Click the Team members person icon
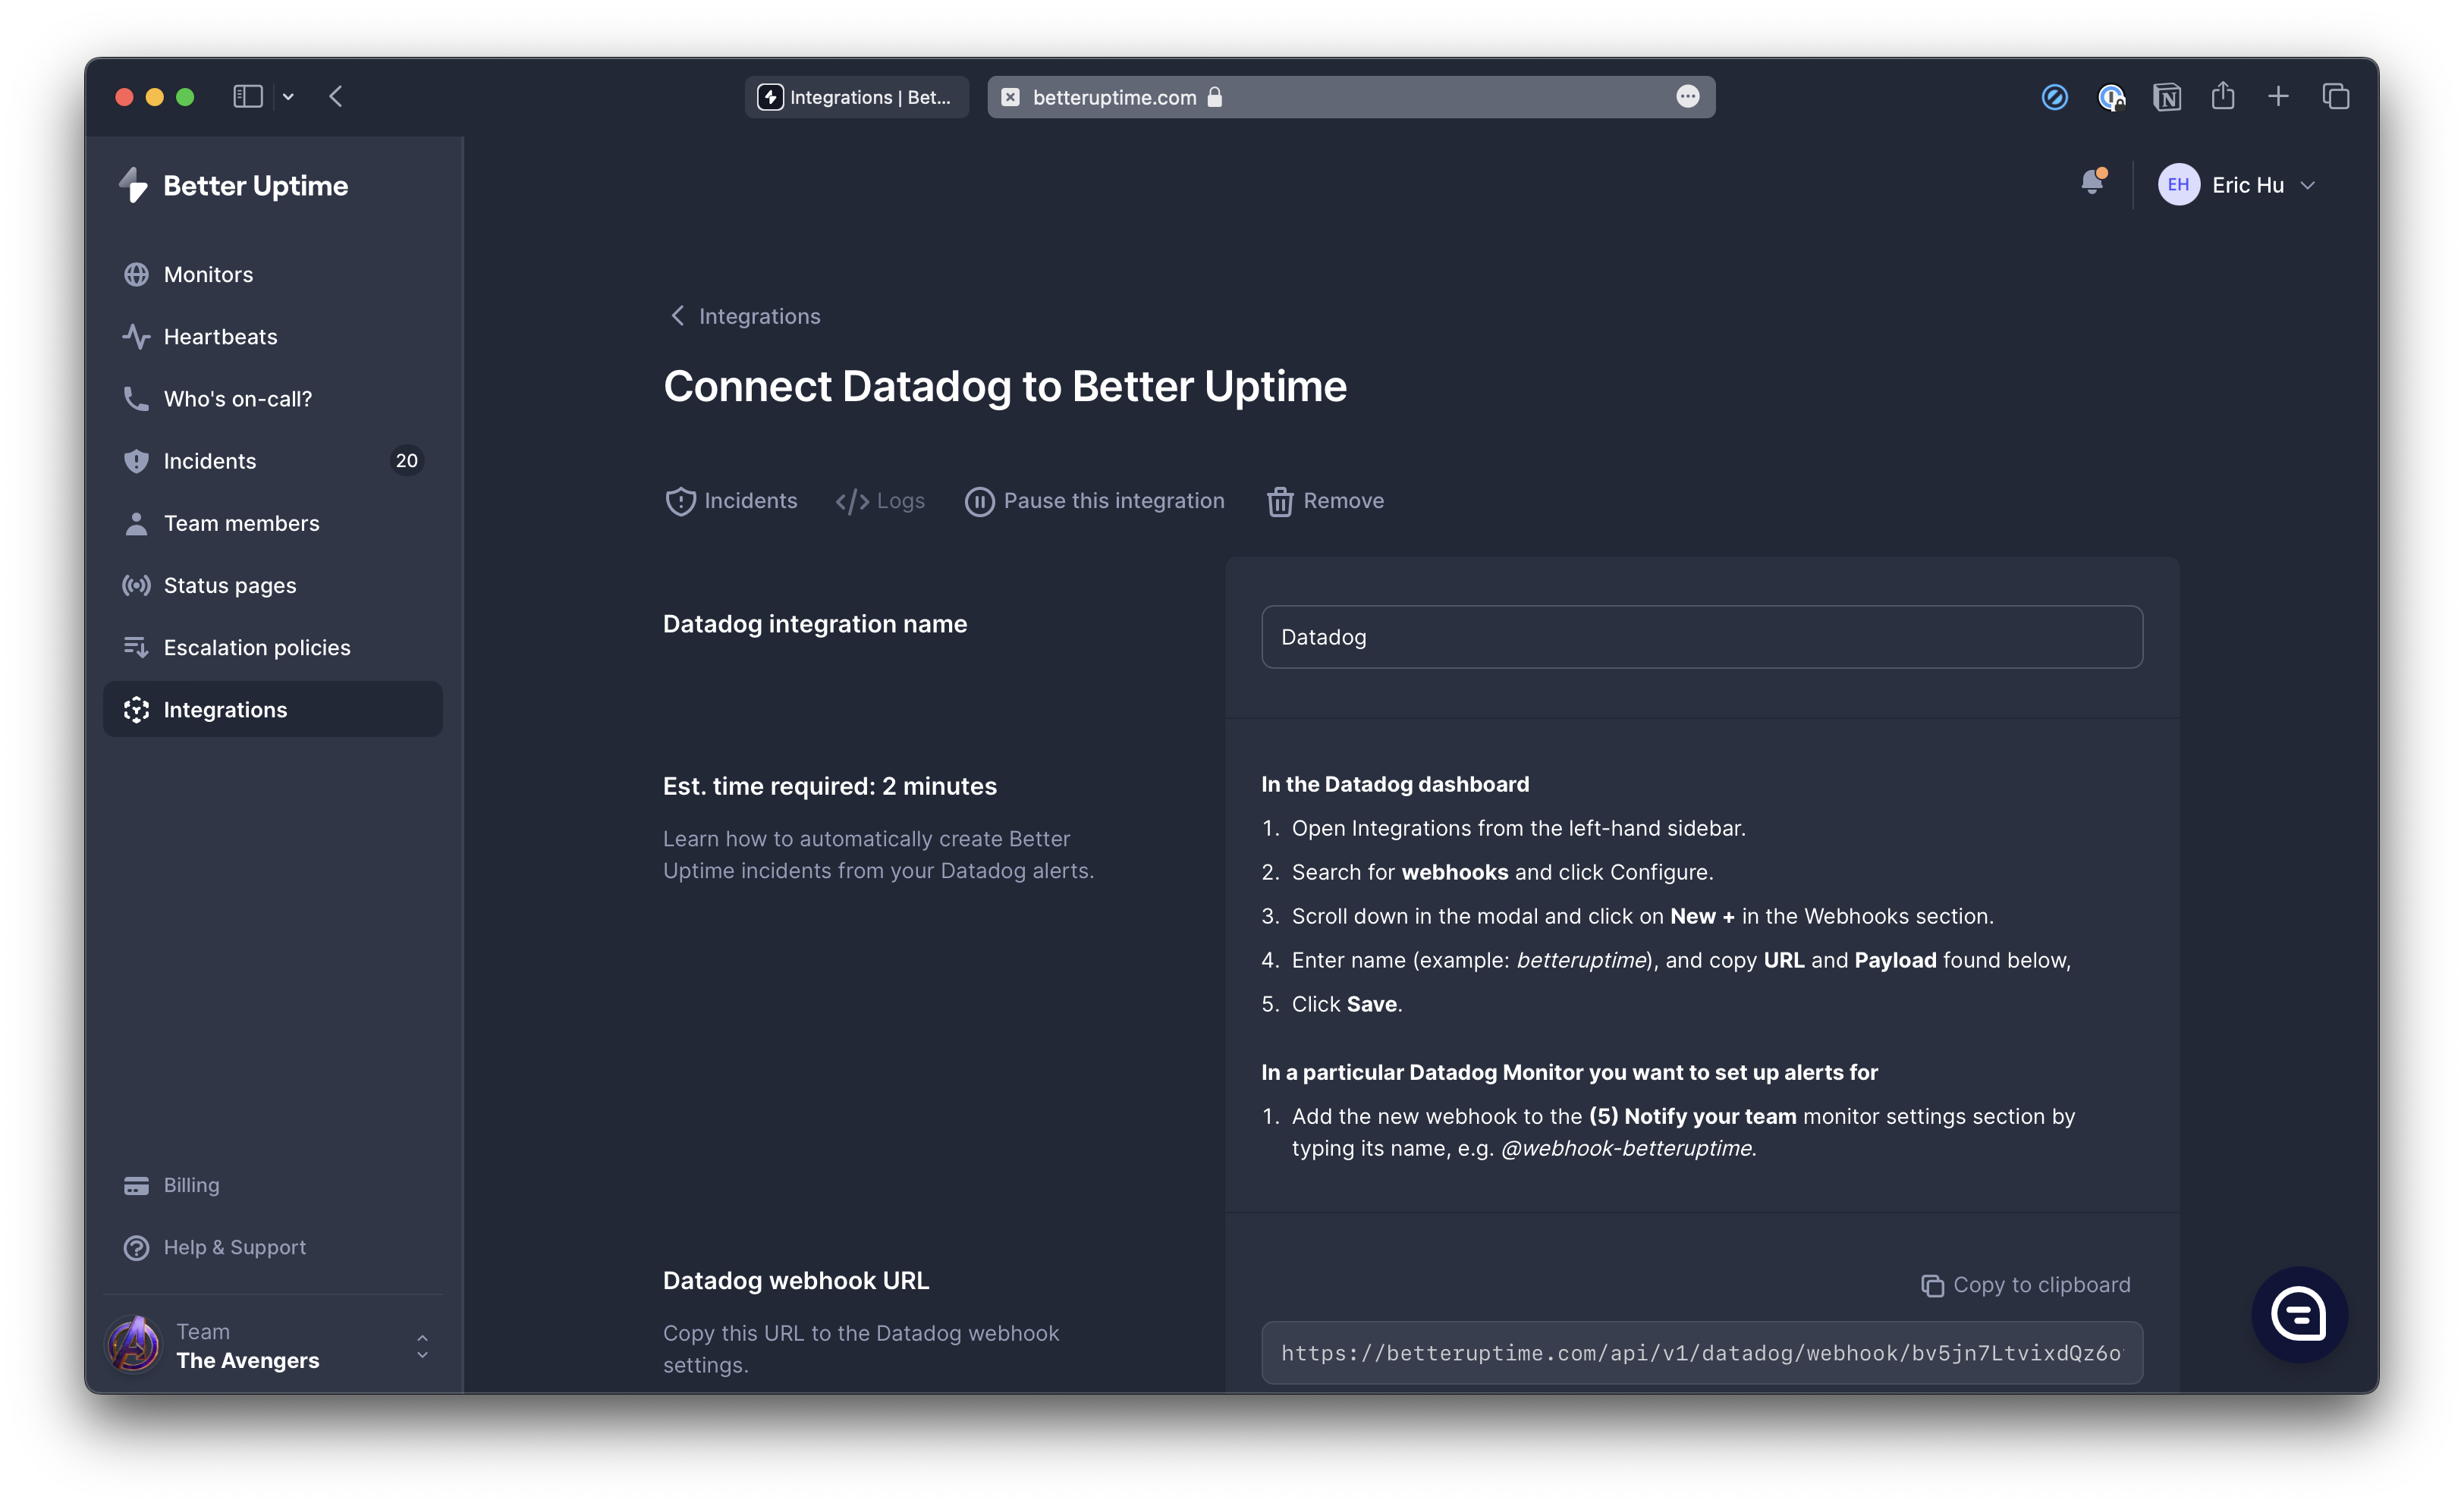Viewport: 2464px width, 1506px height. [x=136, y=522]
